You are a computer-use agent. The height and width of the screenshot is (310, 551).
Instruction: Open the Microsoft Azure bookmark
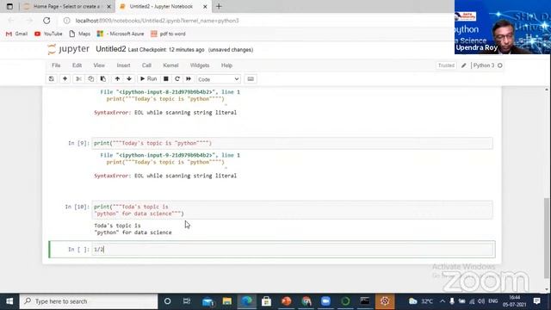121,34
